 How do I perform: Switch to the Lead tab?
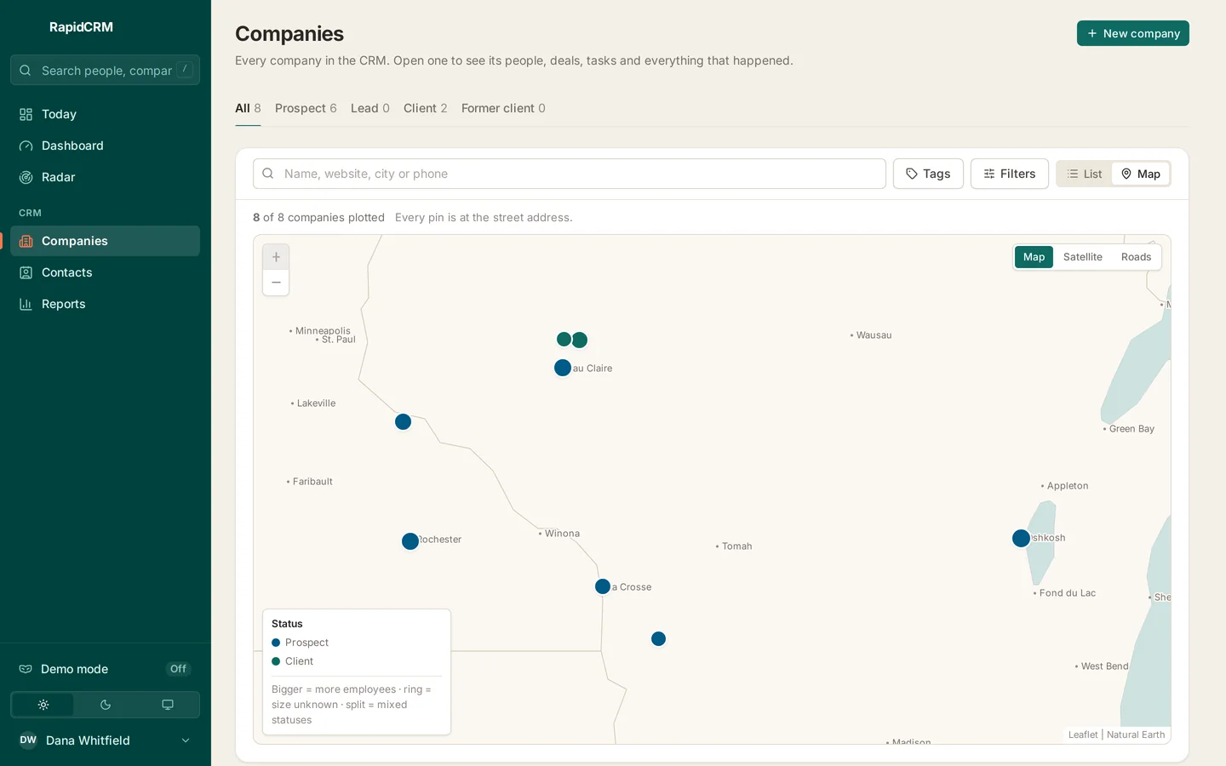tap(370, 108)
